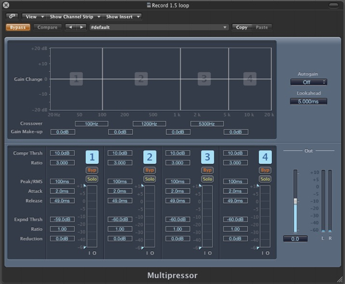Toggle band 1 number button

point(92,157)
